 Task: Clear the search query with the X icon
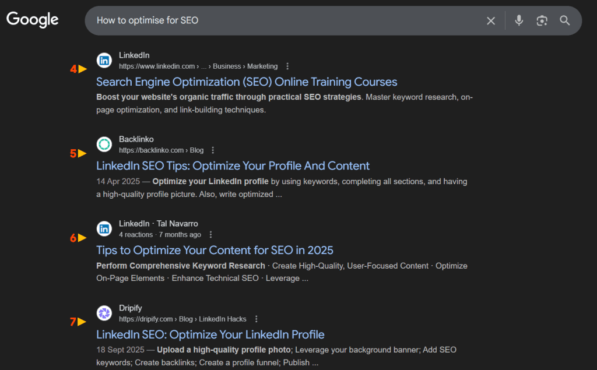490,20
